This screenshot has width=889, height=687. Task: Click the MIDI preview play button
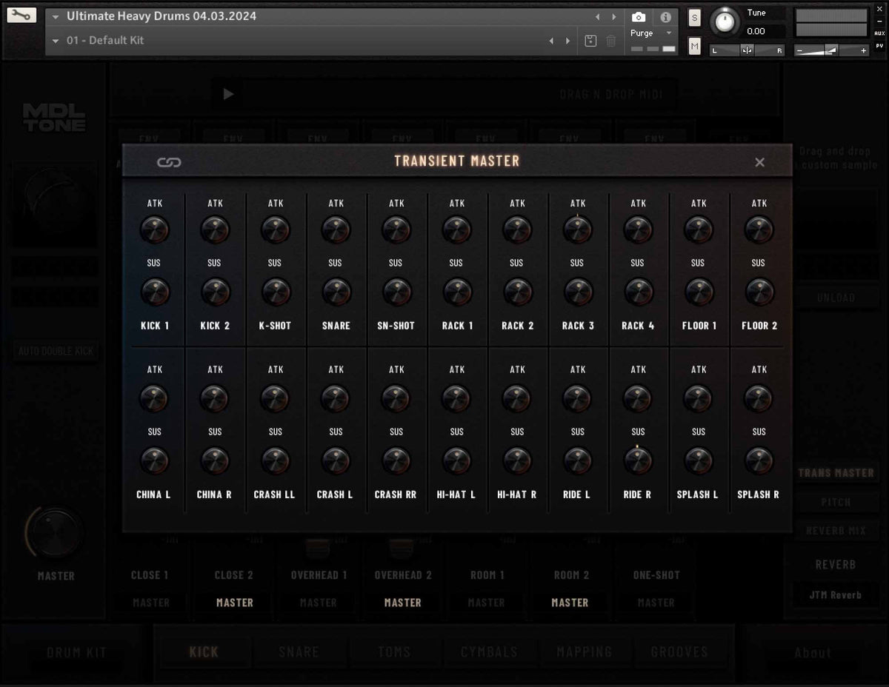pyautogui.click(x=228, y=94)
